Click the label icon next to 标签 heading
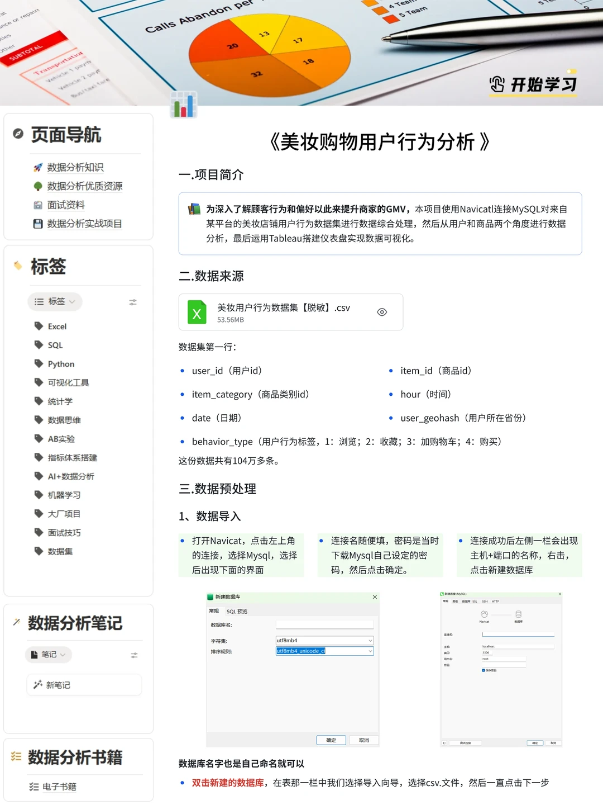This screenshot has width=603, height=805. click(18, 266)
